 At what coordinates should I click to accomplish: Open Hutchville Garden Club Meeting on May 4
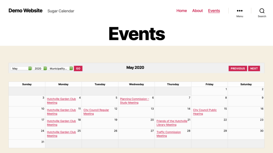click(61, 101)
